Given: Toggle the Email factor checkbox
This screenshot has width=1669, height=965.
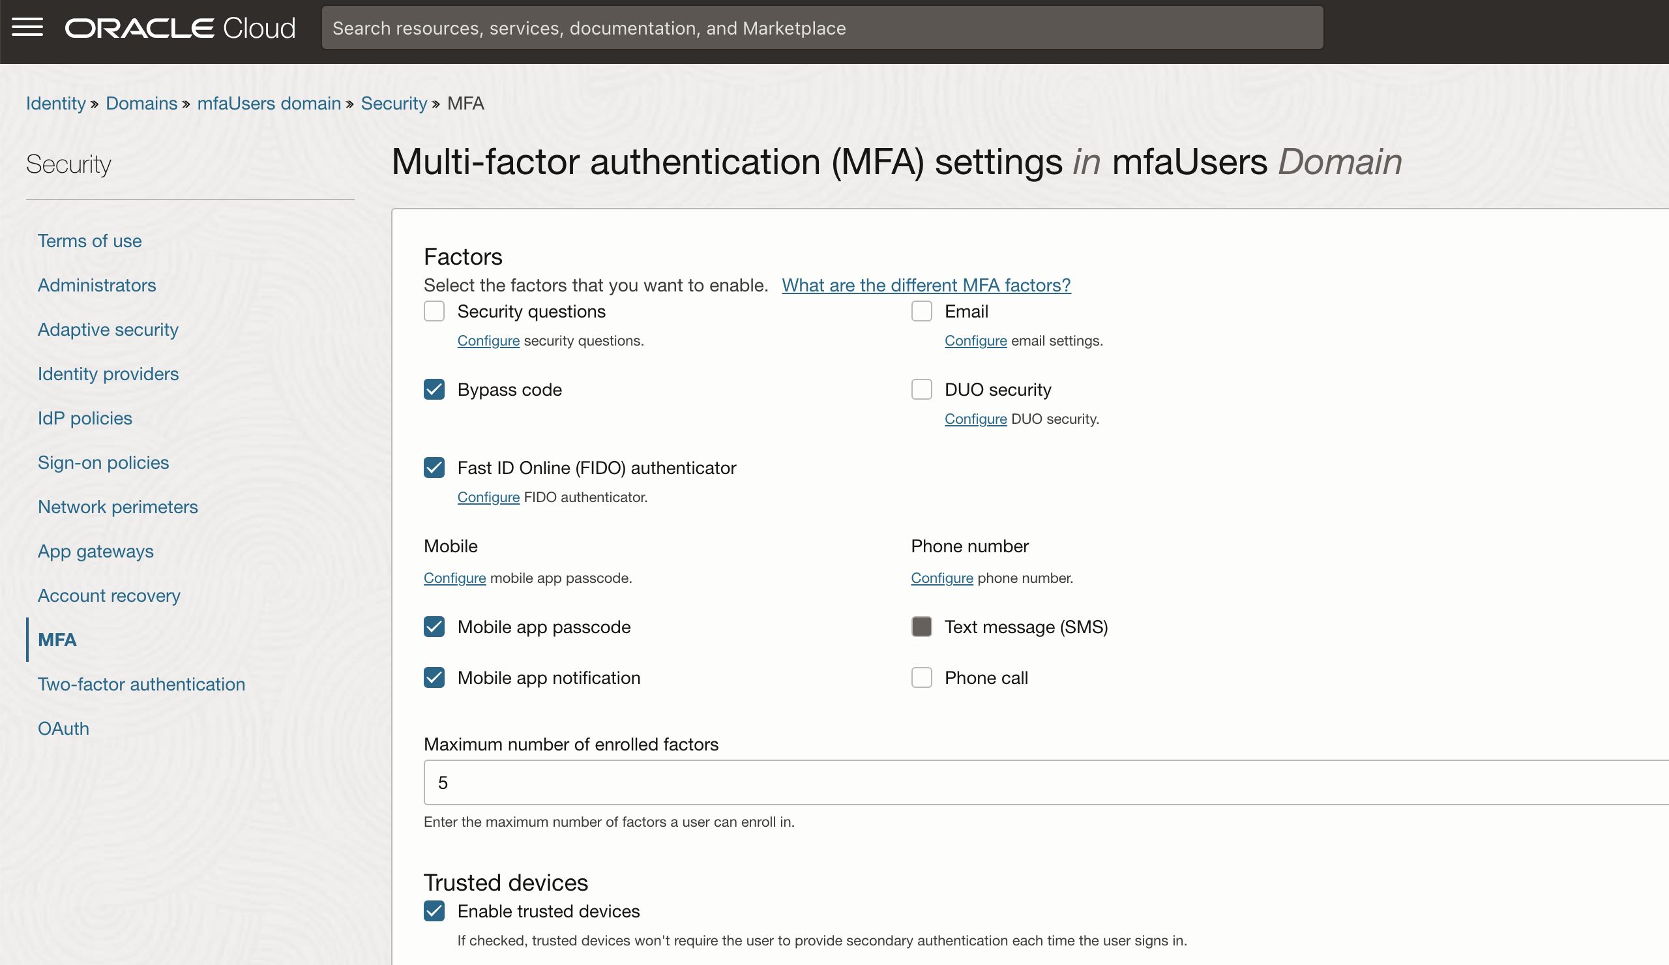Looking at the screenshot, I should [921, 311].
